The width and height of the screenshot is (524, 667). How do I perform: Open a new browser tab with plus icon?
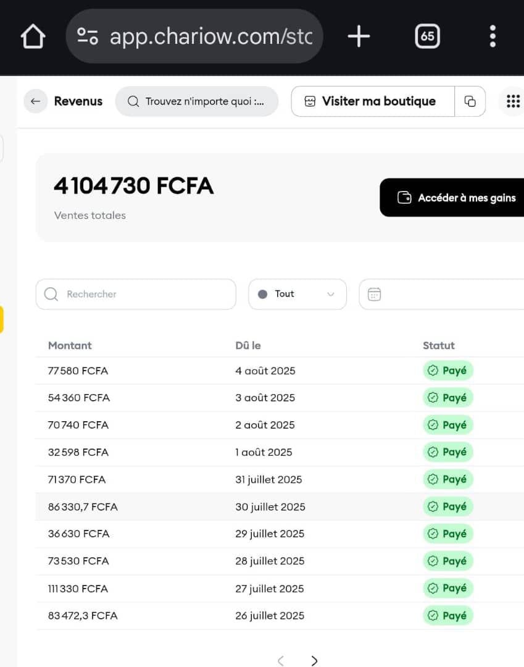[359, 36]
